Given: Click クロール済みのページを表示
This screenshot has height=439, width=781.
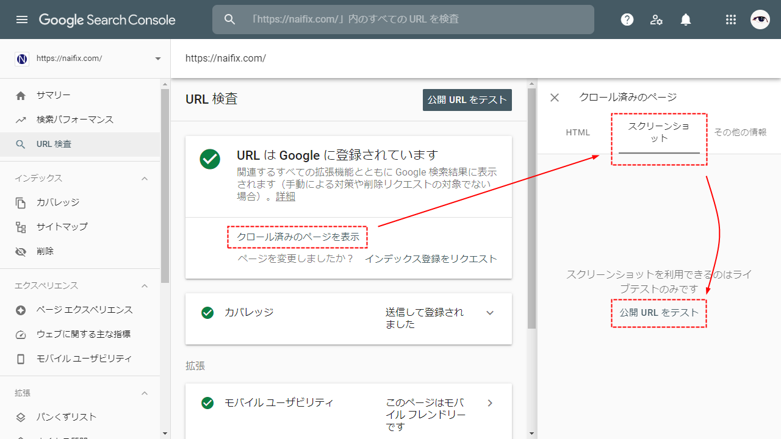Looking at the screenshot, I should 298,237.
